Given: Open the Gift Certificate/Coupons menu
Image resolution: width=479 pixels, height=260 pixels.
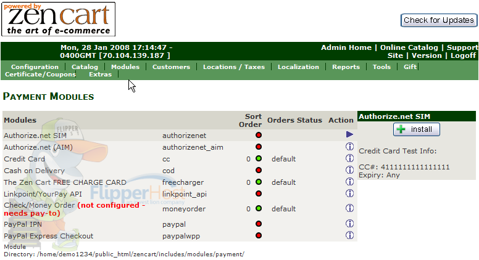Looking at the screenshot, I should point(40,75).
